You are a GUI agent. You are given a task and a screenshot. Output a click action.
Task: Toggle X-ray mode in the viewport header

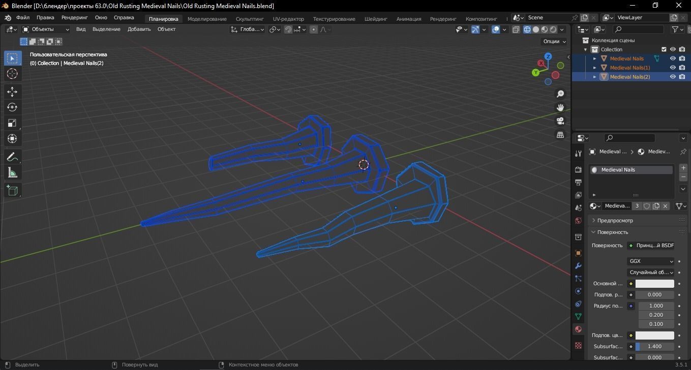pyautogui.click(x=516, y=29)
